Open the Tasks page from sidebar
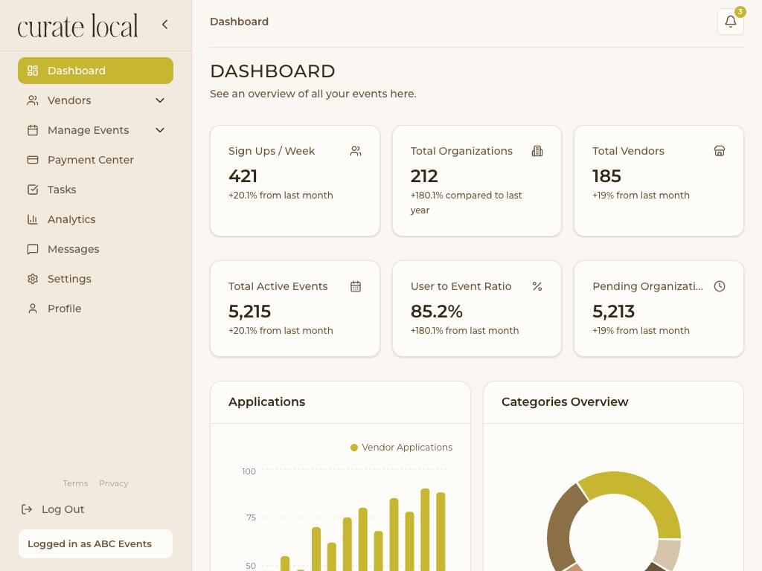Screen dimensions: 762x571 (x=62, y=190)
